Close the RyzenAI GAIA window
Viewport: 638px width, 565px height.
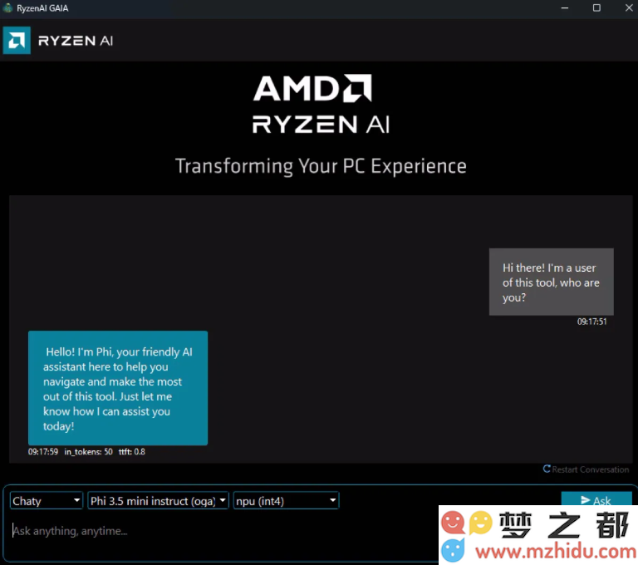pyautogui.click(x=629, y=8)
